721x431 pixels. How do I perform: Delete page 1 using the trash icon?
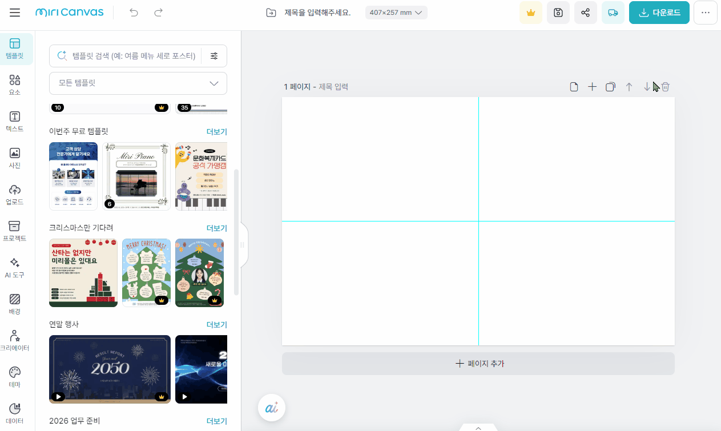coord(666,86)
